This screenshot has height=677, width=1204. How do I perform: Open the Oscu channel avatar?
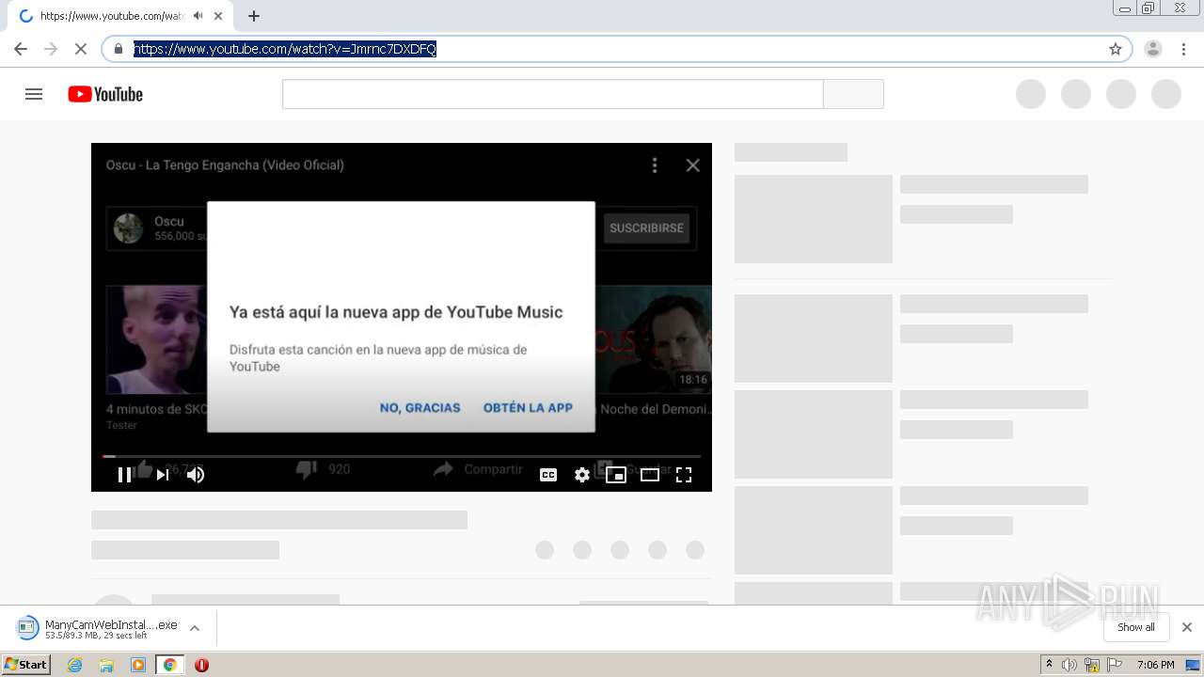pos(128,228)
